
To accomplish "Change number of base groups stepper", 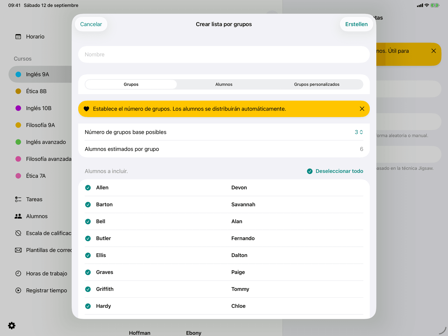I will coord(359,132).
